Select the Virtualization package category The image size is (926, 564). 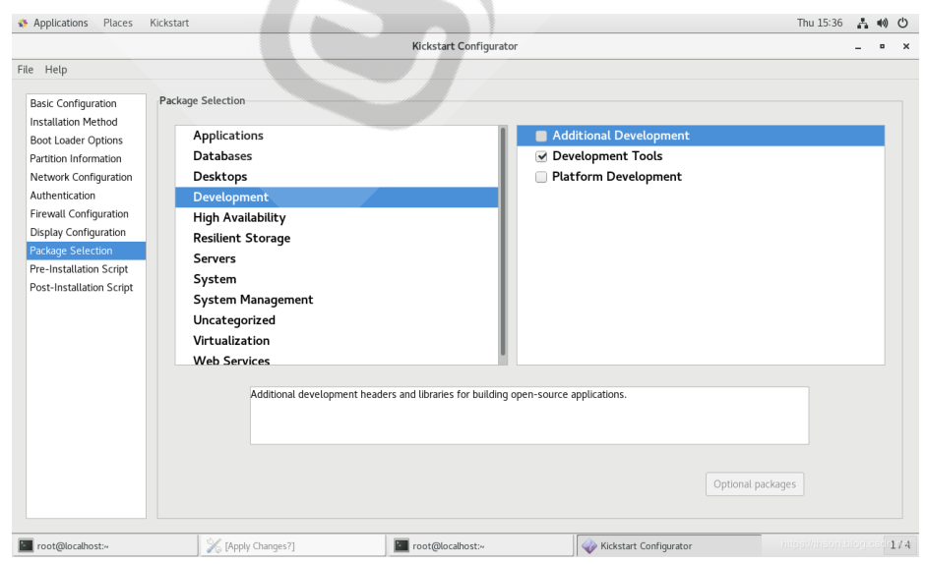point(337,340)
